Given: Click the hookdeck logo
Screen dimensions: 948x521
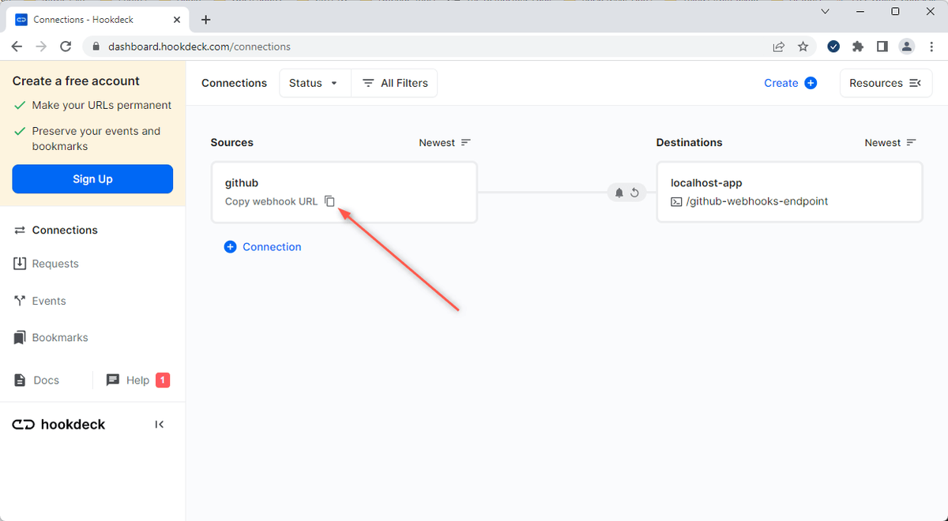Looking at the screenshot, I should (x=58, y=424).
